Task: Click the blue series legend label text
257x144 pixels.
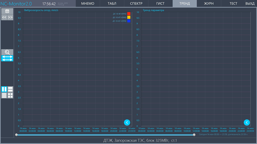Action: click(x=119, y=21)
